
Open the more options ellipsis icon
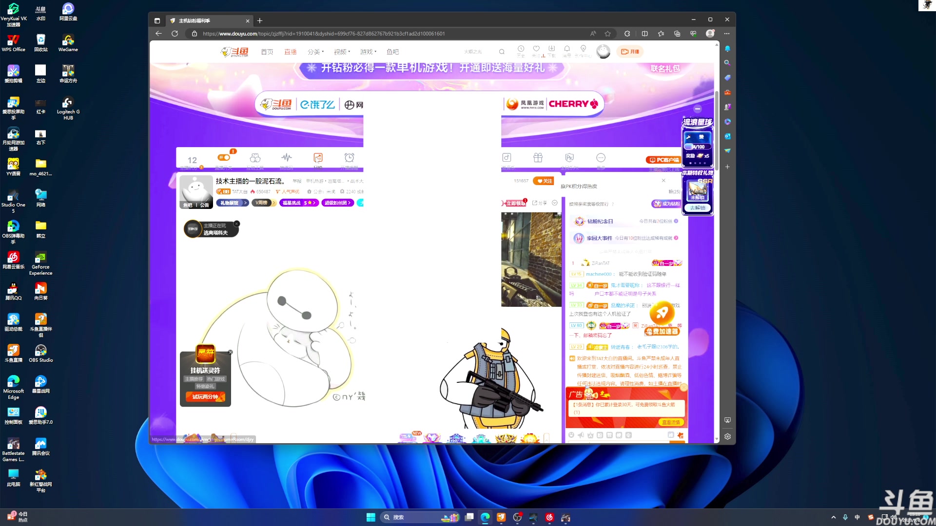click(601, 158)
